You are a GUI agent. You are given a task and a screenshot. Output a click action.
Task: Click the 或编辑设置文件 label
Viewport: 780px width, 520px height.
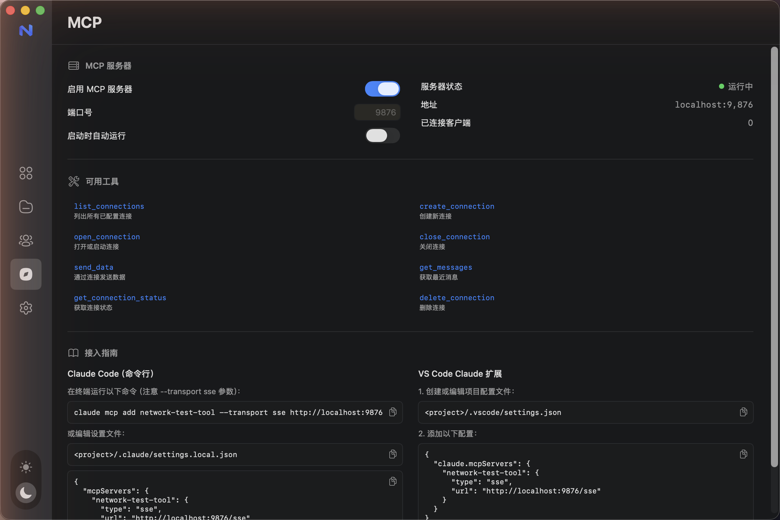pyautogui.click(x=96, y=434)
